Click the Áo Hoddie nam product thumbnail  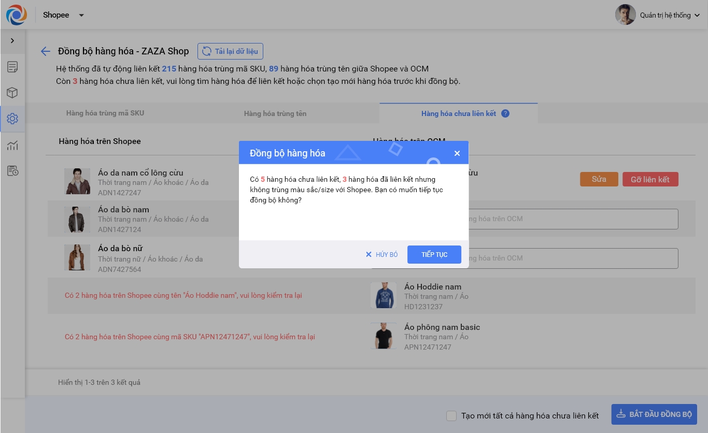tap(383, 296)
